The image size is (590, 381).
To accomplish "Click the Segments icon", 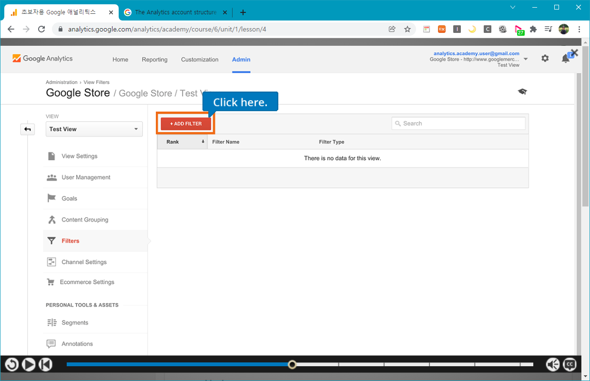I will [x=51, y=323].
